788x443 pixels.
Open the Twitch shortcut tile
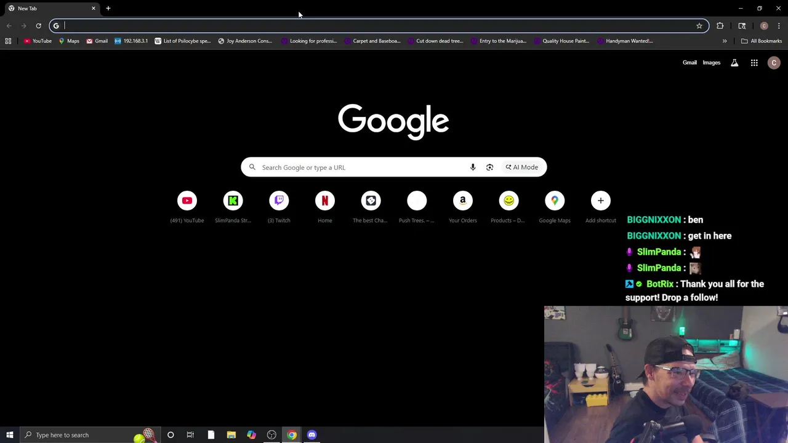tap(279, 207)
